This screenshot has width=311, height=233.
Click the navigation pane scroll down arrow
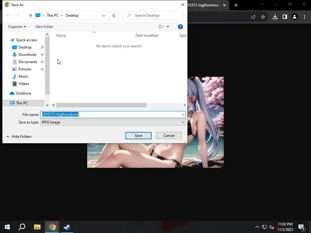(47, 105)
